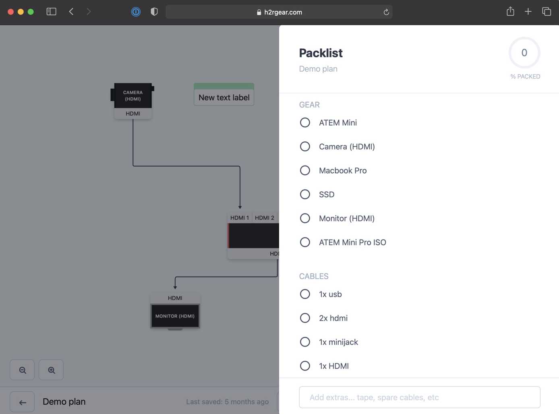This screenshot has width=559, height=414.
Task: Open a new tab with plus icon
Action: click(x=528, y=12)
